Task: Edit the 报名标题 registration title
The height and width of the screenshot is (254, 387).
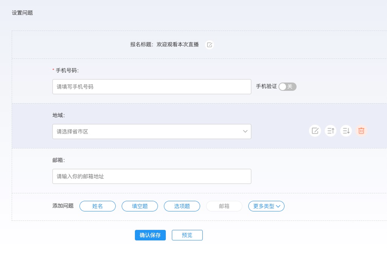Action: pos(210,45)
